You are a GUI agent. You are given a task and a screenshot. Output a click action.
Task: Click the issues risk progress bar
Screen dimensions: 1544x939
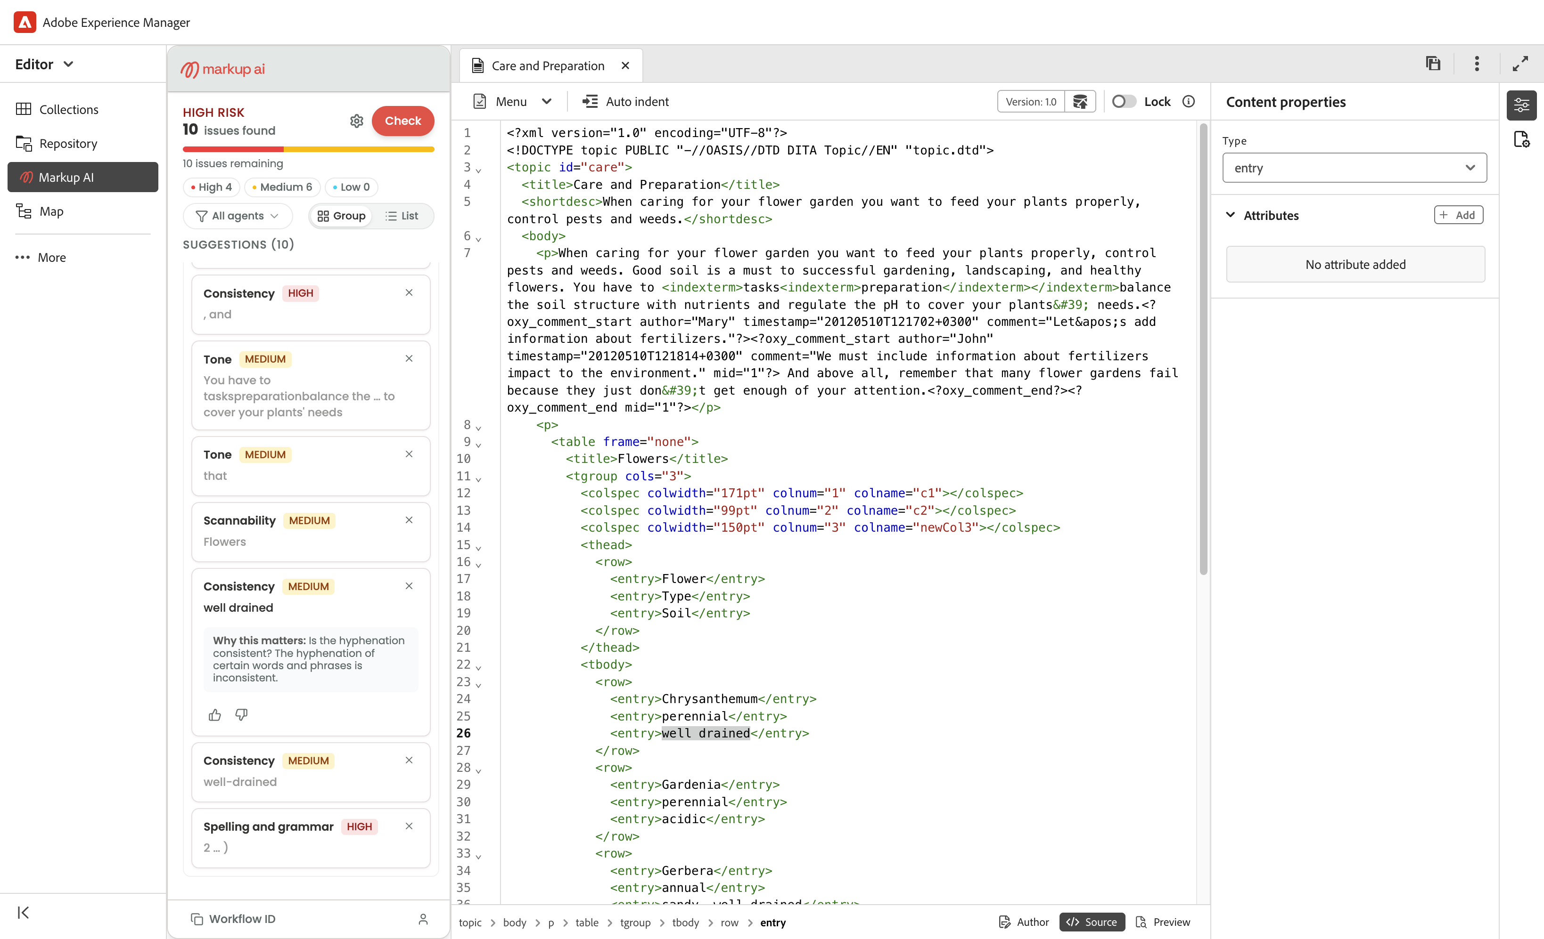[x=308, y=149]
